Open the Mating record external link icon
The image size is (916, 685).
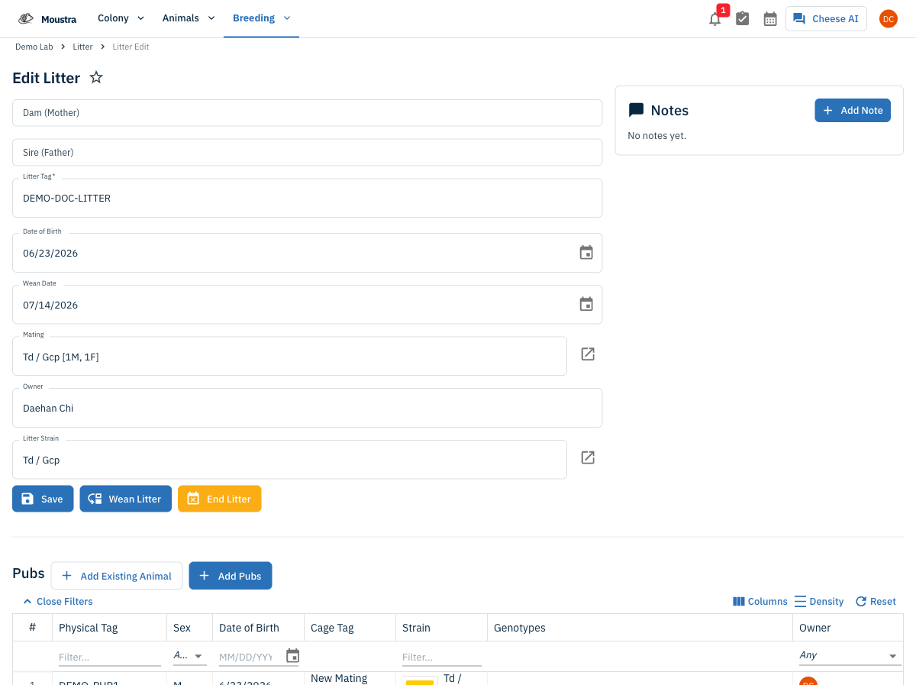click(588, 354)
